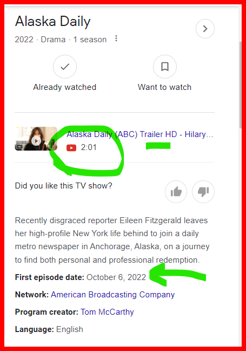Viewport: 246px width, 351px height.
Task: Open Tom McCarthy creator link
Action: 107,312
